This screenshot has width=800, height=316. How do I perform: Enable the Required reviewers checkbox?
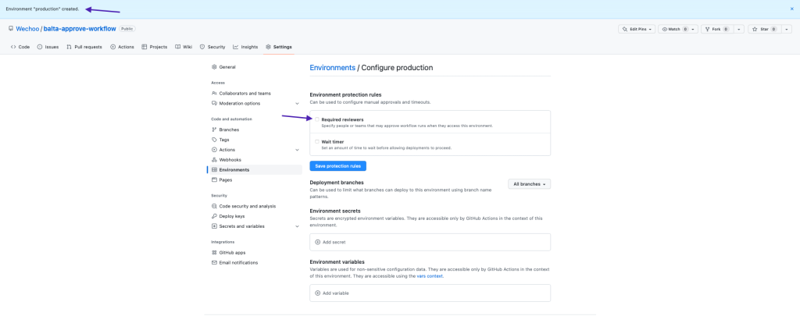(x=317, y=119)
